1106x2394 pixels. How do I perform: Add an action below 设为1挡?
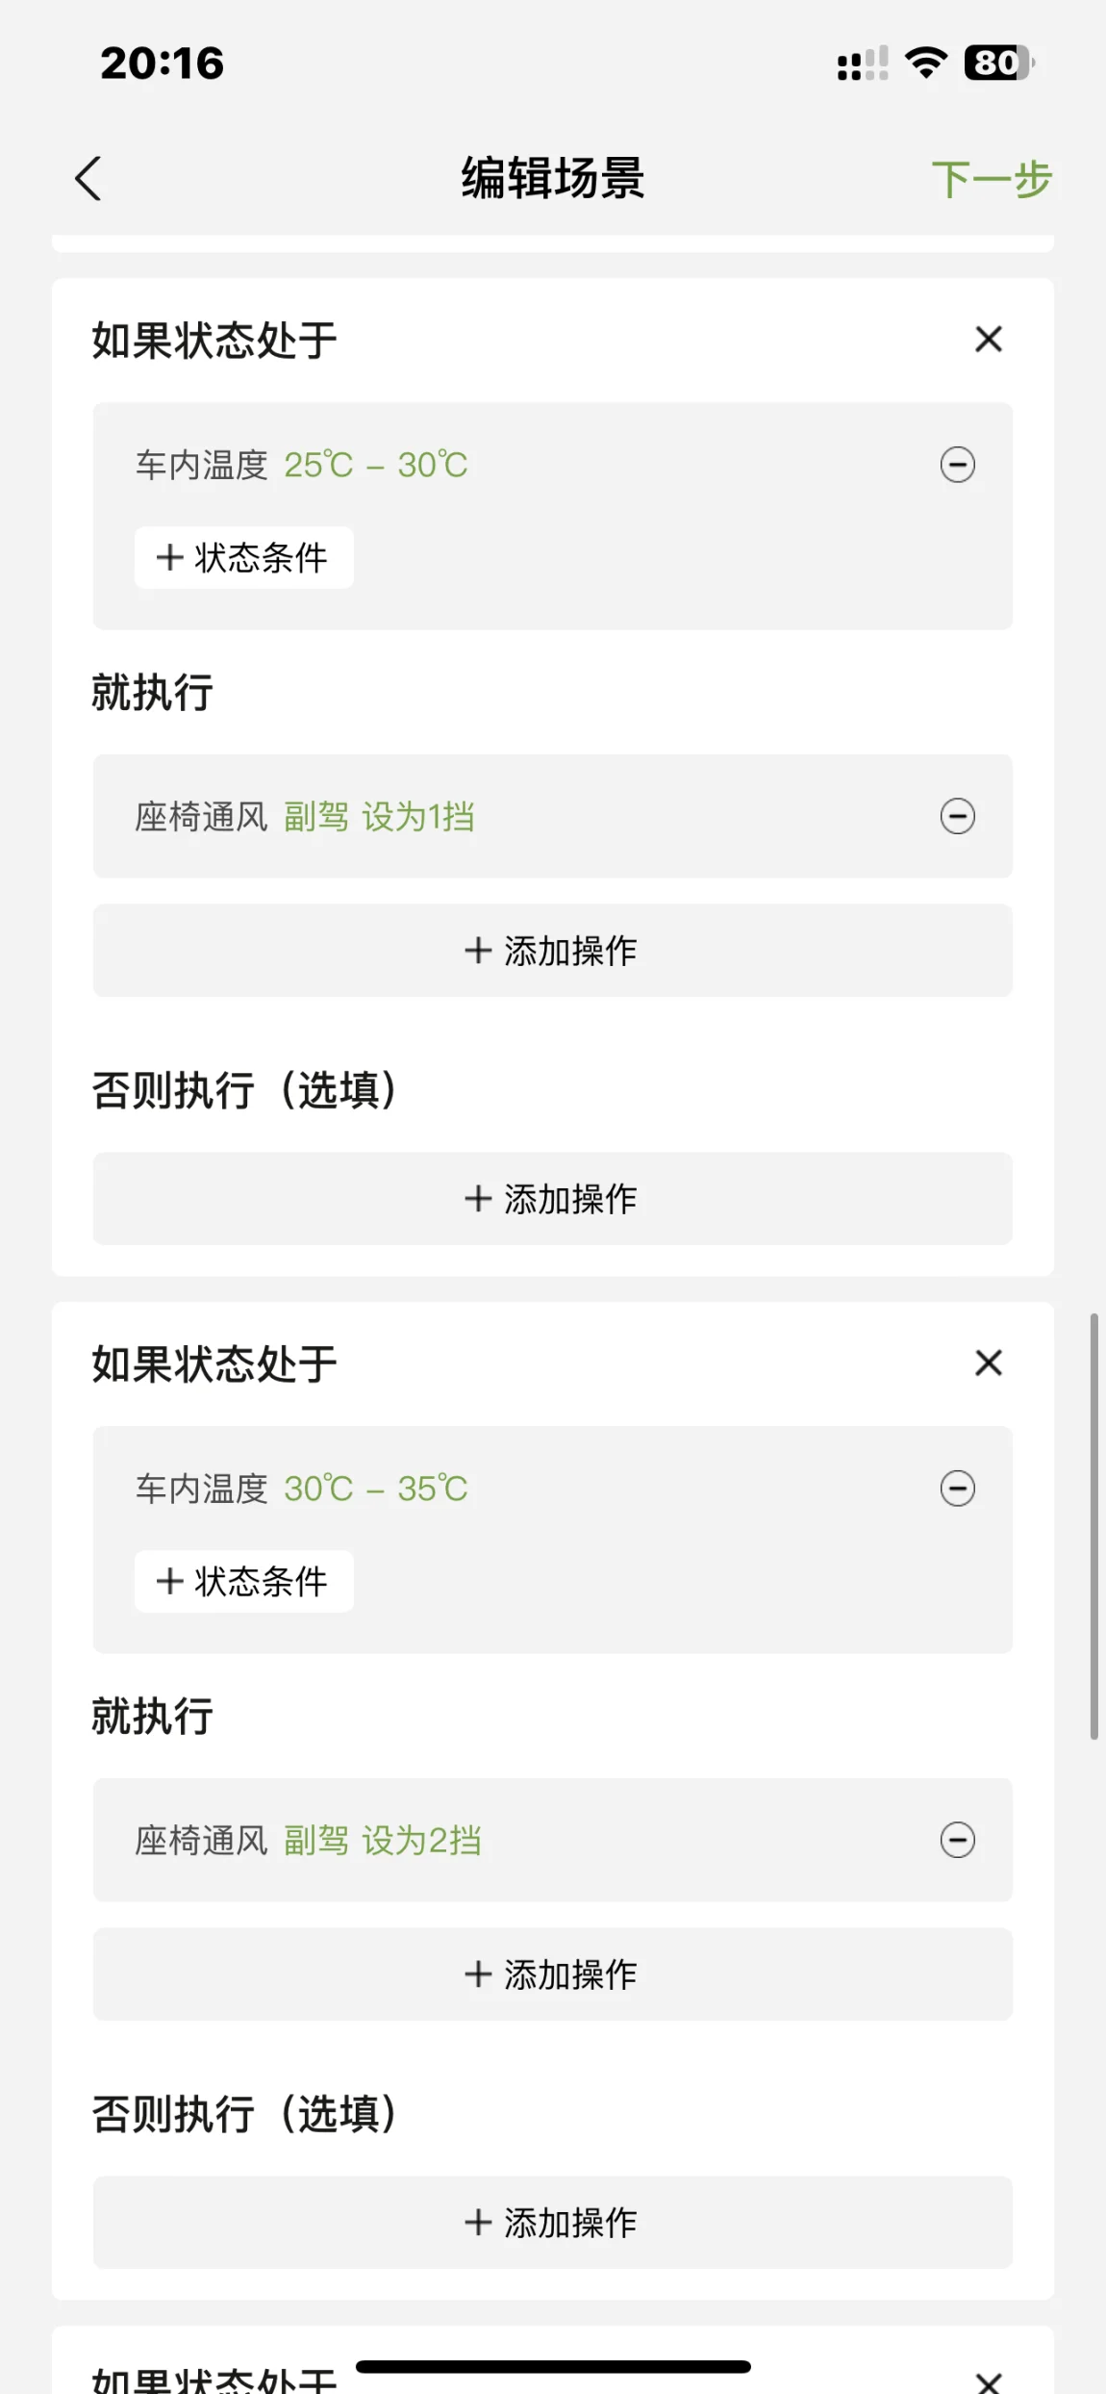click(552, 951)
